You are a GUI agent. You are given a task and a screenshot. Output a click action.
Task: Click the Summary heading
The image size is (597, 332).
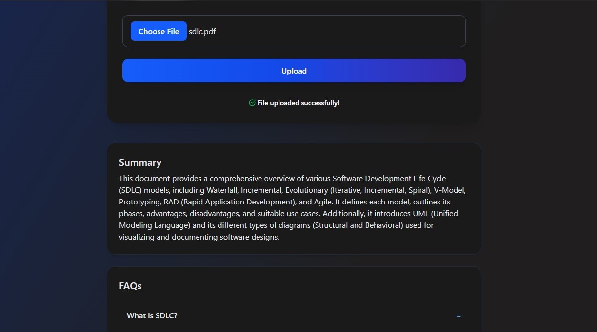(140, 162)
